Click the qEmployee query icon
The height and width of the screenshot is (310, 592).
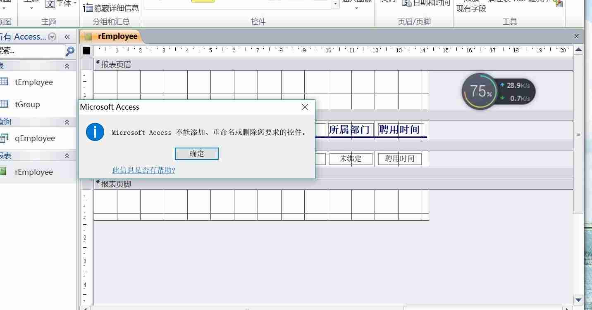click(4, 138)
